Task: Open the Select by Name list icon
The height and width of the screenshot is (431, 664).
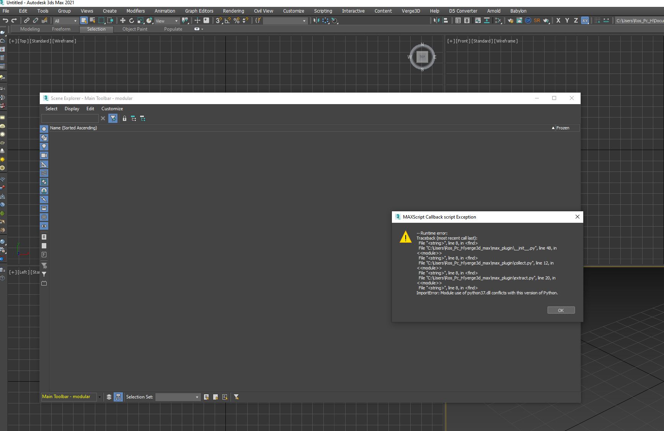Action: click(93, 20)
